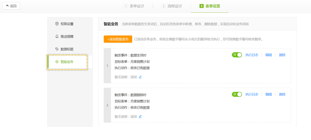Viewport: 311px width, 140px height.
Task: Click 备注说明：添加 in rule 1
Action: tap(126, 77)
